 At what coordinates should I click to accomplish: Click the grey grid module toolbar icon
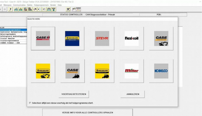click(x=30, y=9)
